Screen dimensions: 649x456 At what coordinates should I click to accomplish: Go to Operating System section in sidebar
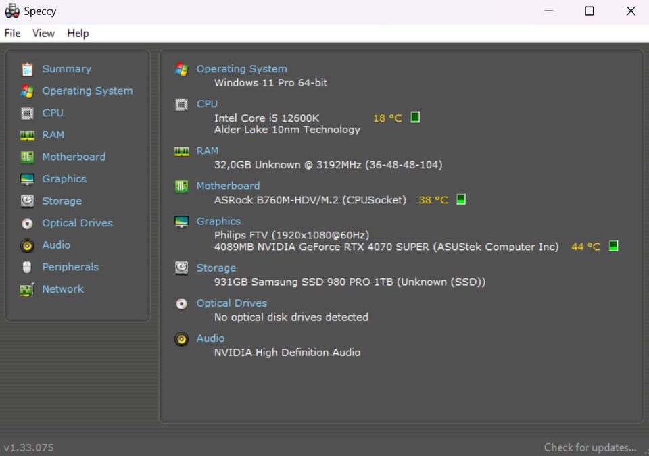point(87,91)
